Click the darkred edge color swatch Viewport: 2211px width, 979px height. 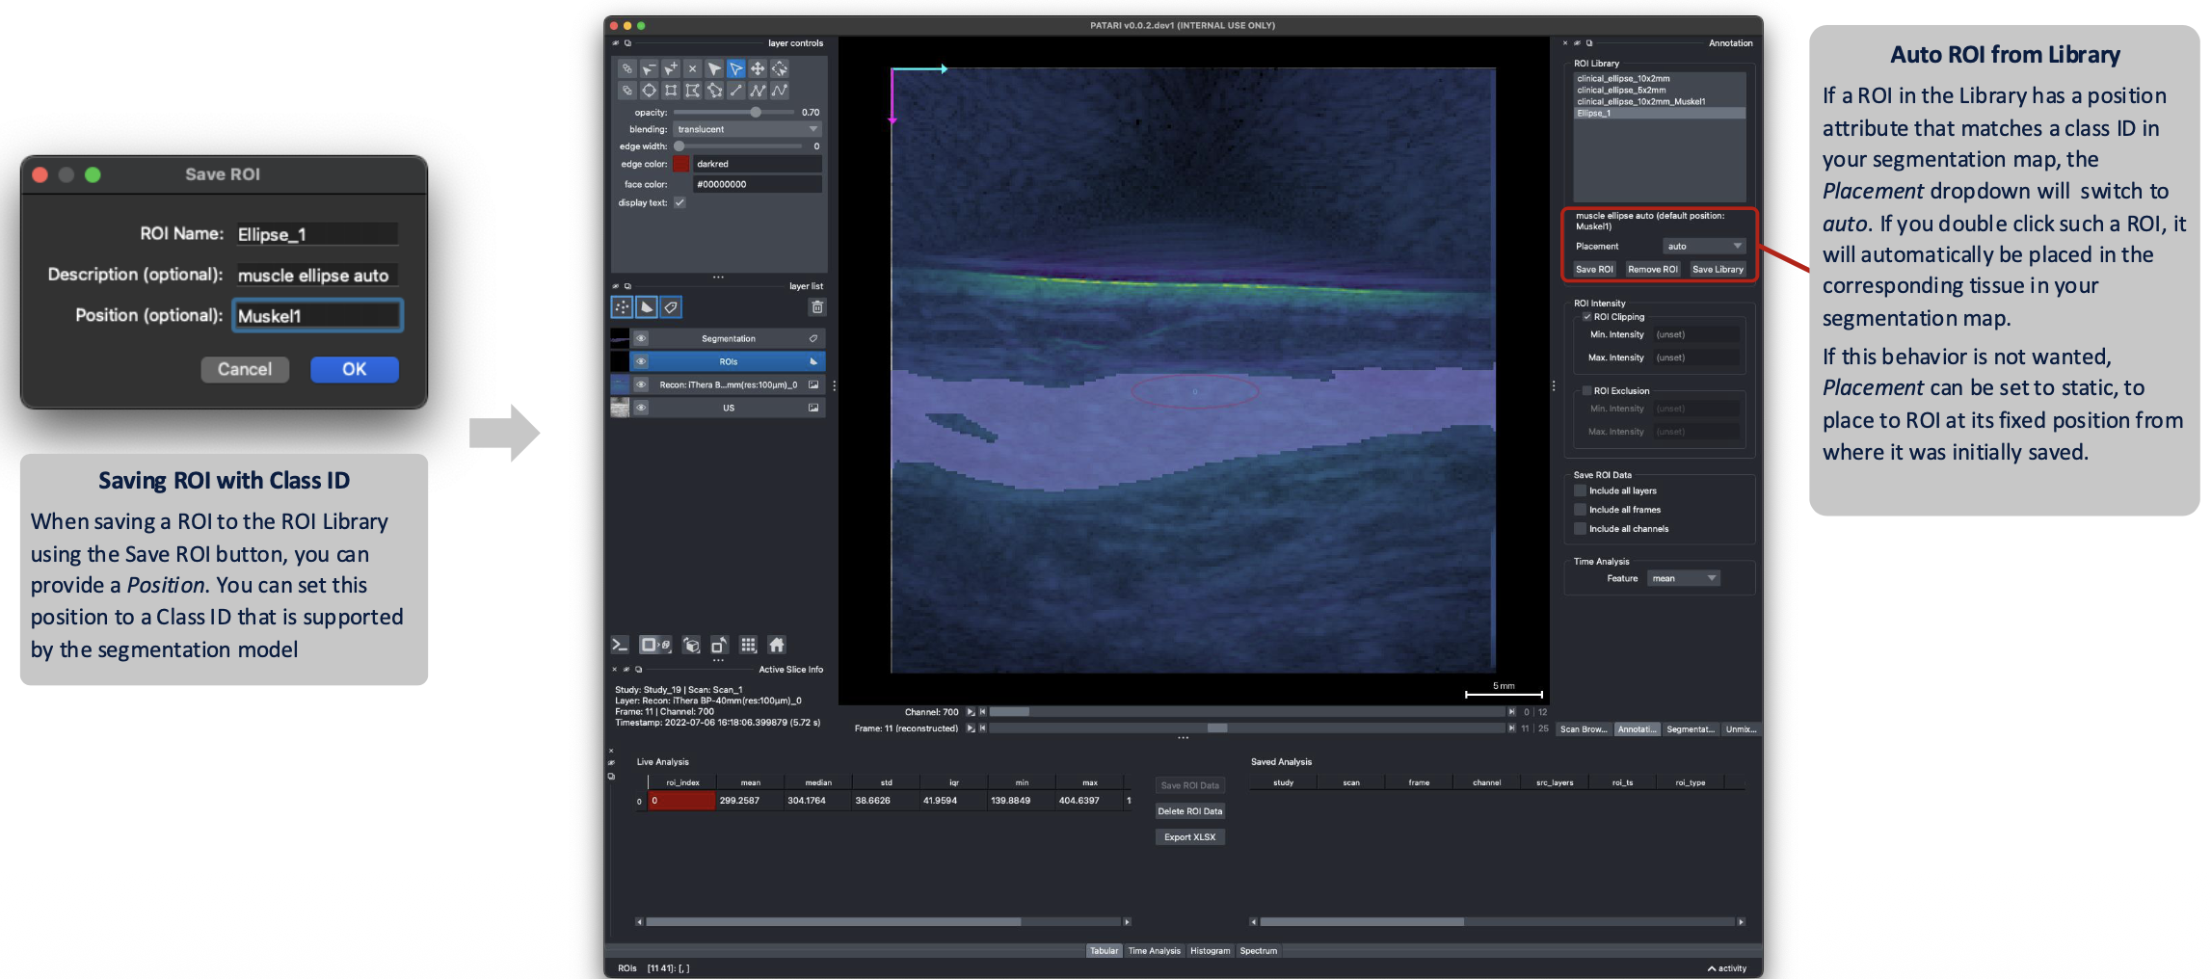point(681,164)
